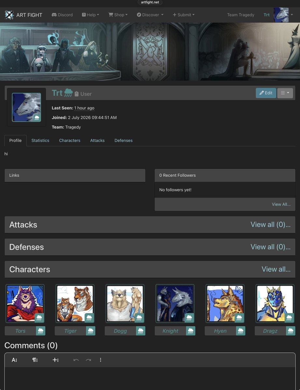
Task: Open View all (0) Defenses link
Action: tap(270, 247)
